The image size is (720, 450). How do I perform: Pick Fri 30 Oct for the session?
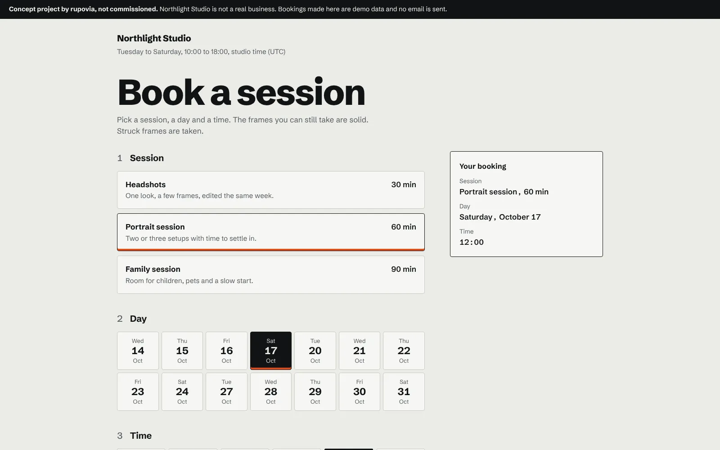pos(360,391)
